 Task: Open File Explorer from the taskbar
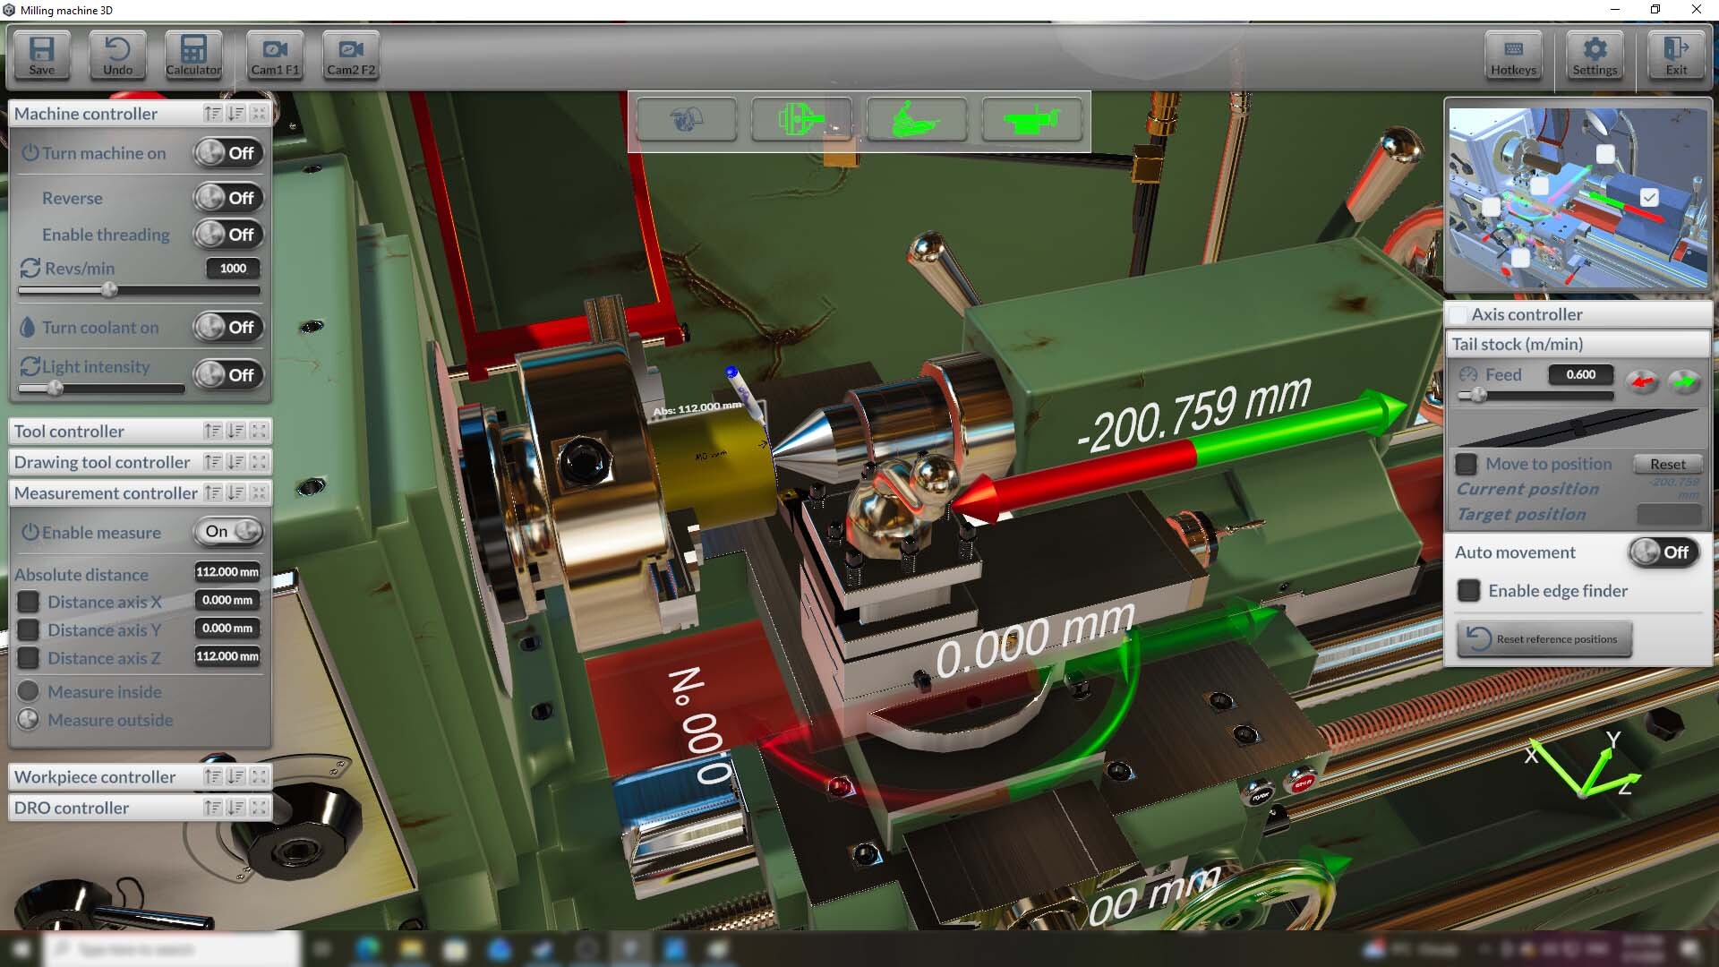click(x=410, y=951)
